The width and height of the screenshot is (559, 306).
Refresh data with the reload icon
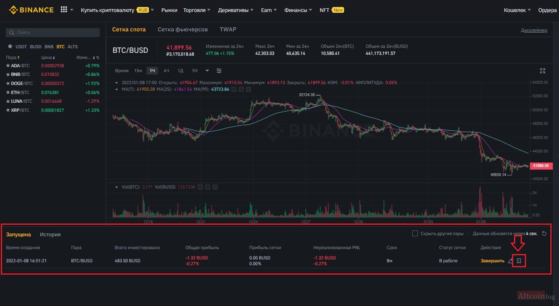544,234
